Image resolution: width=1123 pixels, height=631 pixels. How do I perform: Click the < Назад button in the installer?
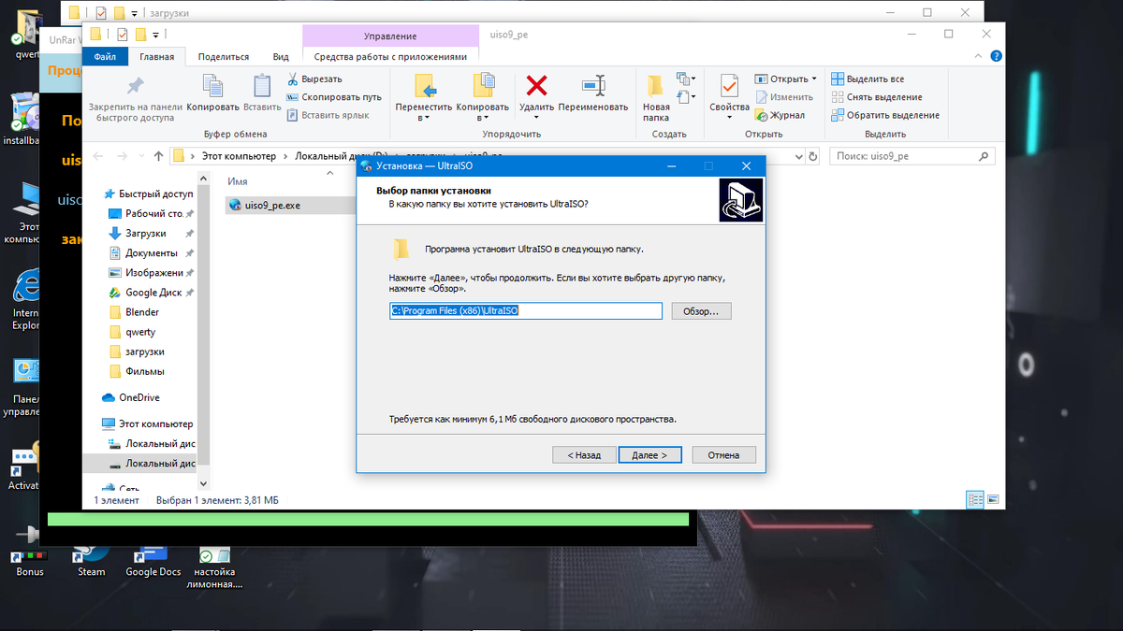click(584, 455)
